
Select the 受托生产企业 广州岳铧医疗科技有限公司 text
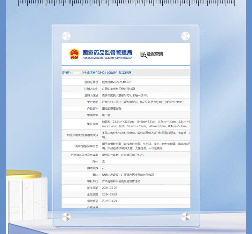pyautogui.click(x=128, y=175)
